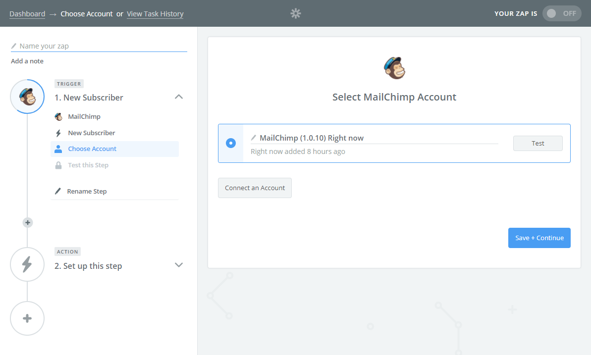Select the MailChimp account radio button
Screen dimensions: 591x355
point(231,143)
